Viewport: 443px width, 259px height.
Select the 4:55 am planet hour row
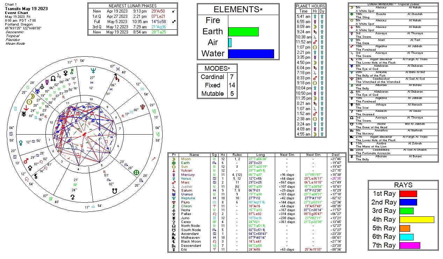(310, 134)
